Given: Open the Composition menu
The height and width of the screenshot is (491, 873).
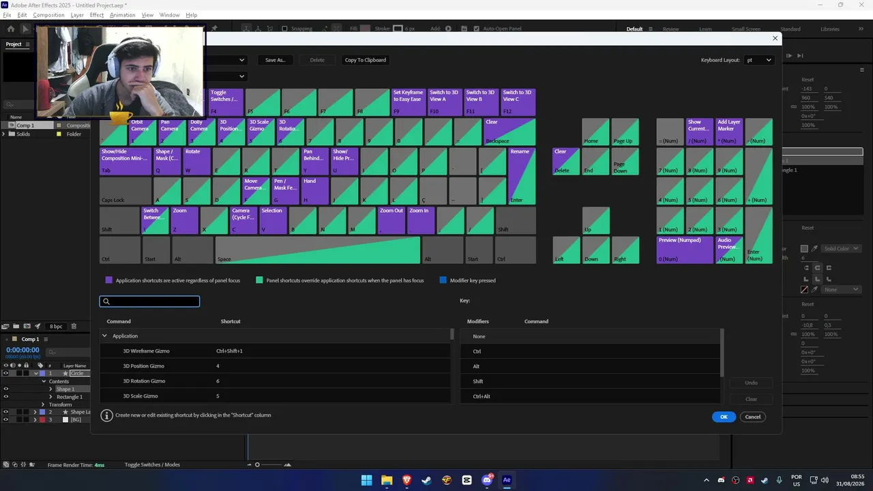Looking at the screenshot, I should pyautogui.click(x=48, y=15).
